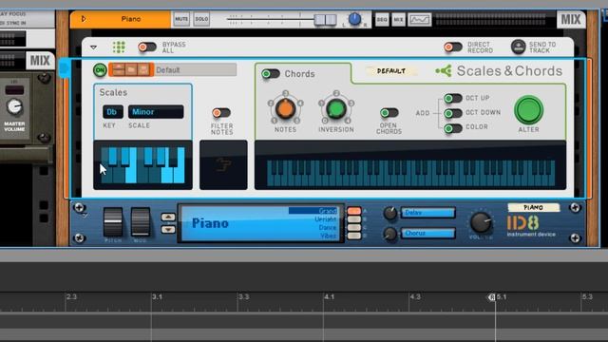The width and height of the screenshot is (608, 342).
Task: Click the blue player handle tab left of ON
Action: click(65, 68)
